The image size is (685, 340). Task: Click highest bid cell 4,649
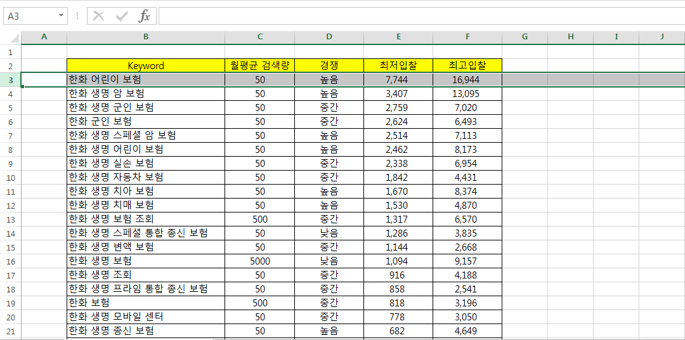(x=467, y=331)
